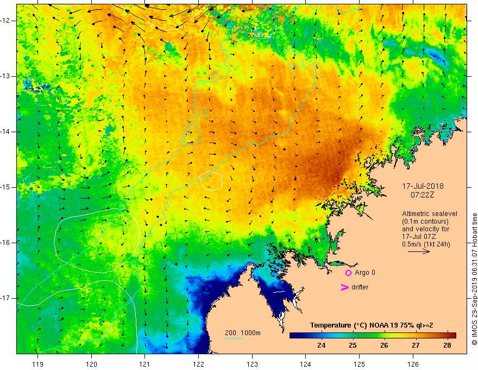Click the latitude label -17

[x=6, y=298]
